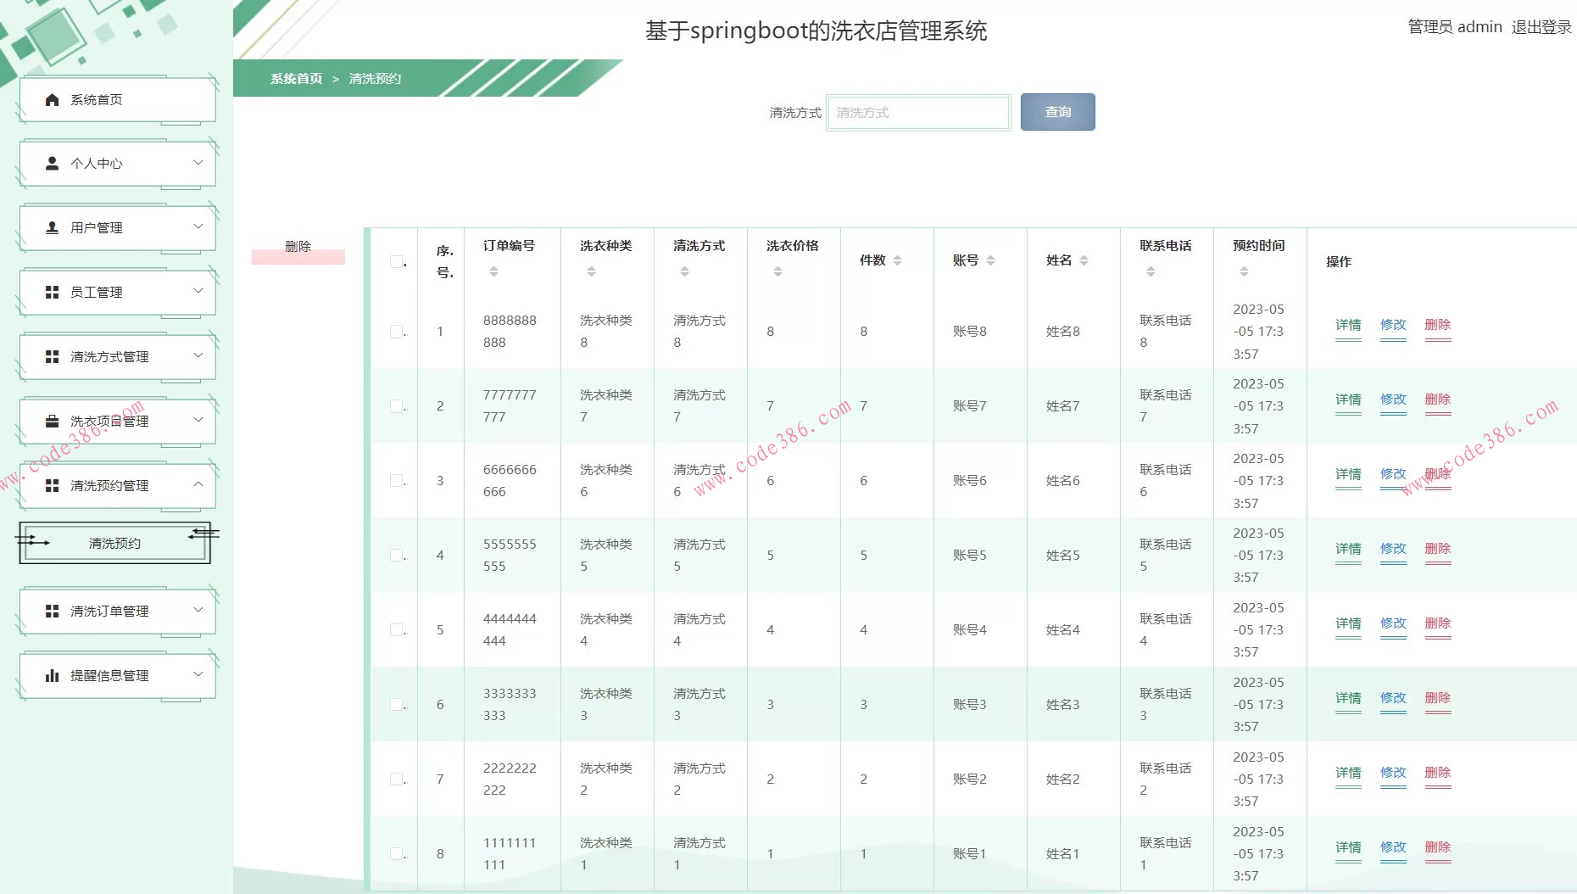Click the grid icon next to 清洗订单管理

50,610
